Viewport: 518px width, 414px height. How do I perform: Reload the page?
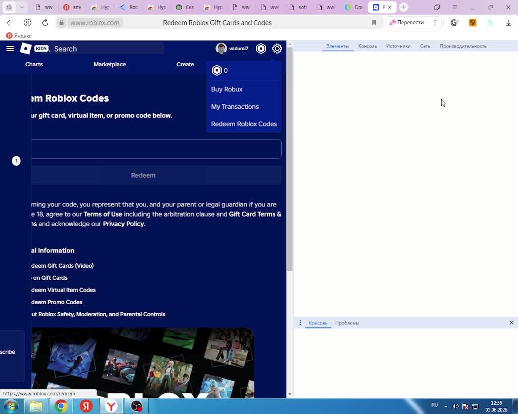45,23
